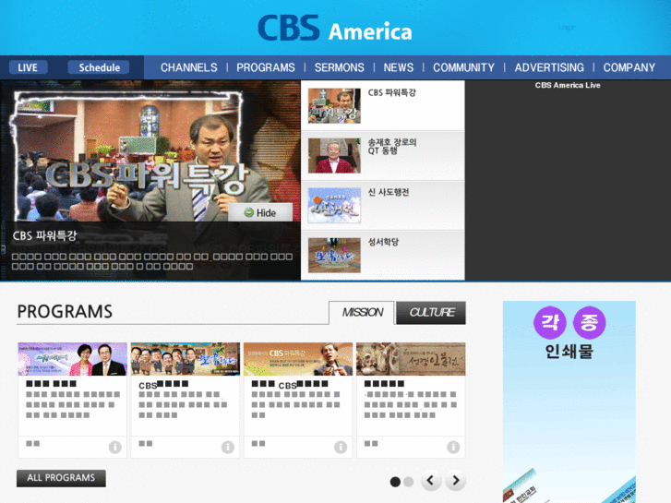Open the PROGRAMS menu item

(x=266, y=67)
